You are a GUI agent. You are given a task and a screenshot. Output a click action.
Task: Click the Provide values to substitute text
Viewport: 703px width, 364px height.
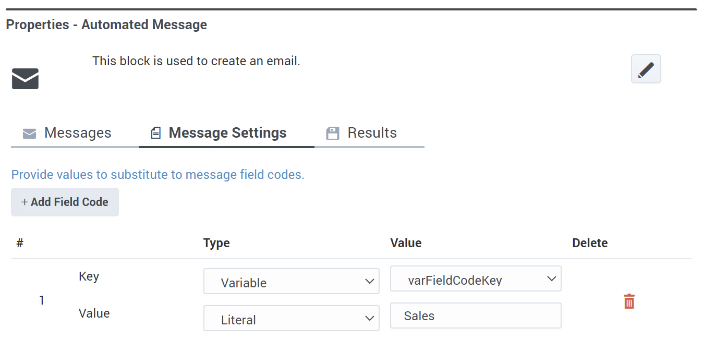pos(157,175)
